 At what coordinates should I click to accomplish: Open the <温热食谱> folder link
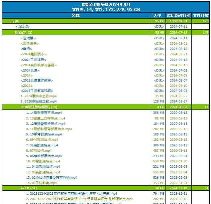tap(30, 44)
